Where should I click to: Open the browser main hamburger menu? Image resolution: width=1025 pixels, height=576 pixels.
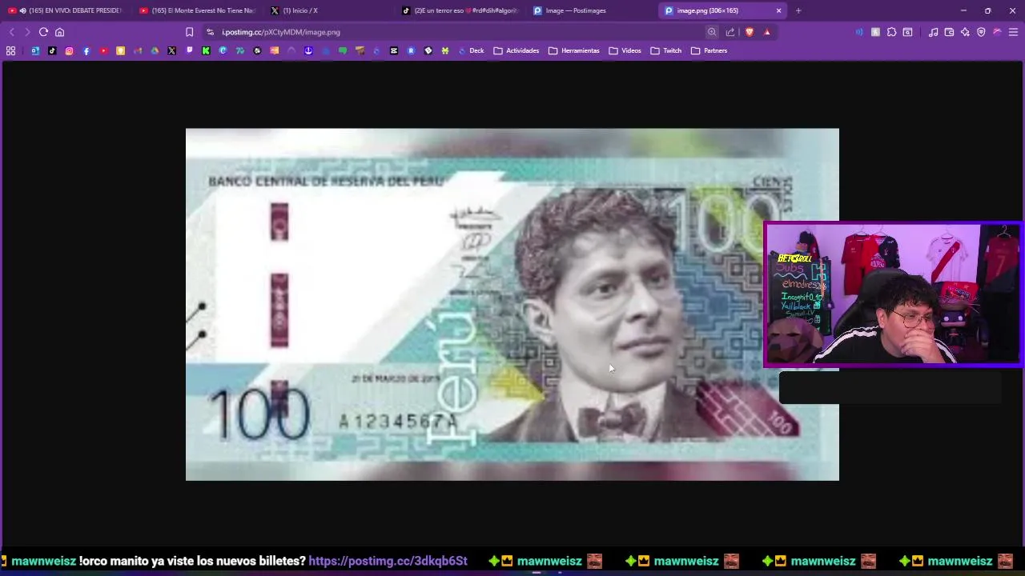click(1013, 32)
